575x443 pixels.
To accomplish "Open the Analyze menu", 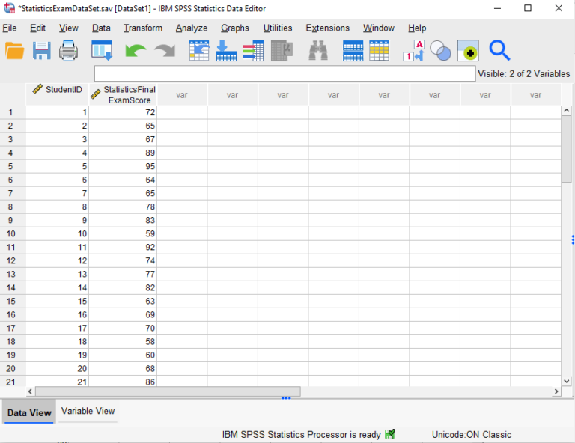I will (192, 28).
